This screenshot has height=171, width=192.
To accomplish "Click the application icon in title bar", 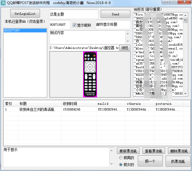I will [x=3, y=3].
